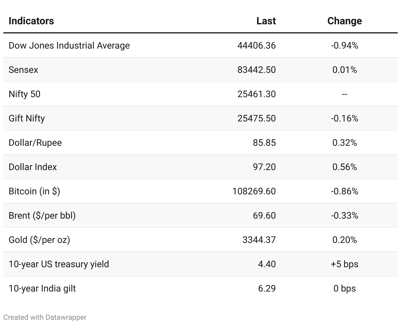Click the Gold ($/per oz) label
Viewport: 401px width, 325px height.
(x=39, y=240)
